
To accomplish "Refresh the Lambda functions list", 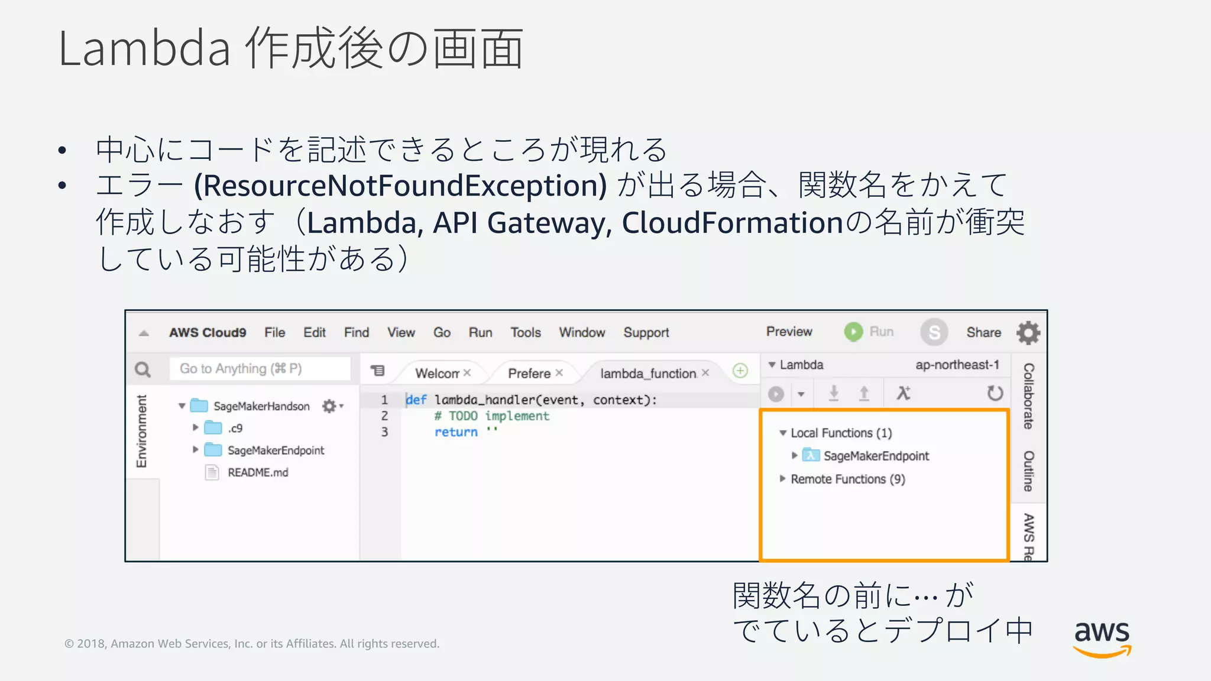I will pyautogui.click(x=995, y=393).
